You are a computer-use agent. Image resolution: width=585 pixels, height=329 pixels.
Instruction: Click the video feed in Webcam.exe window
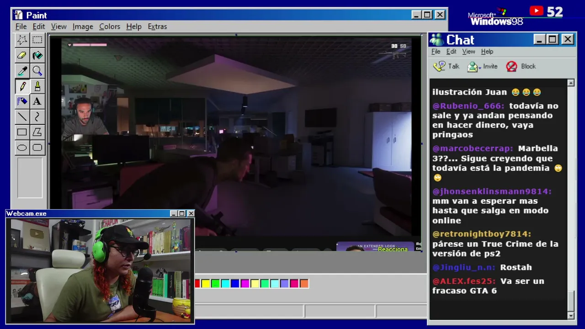point(101,271)
